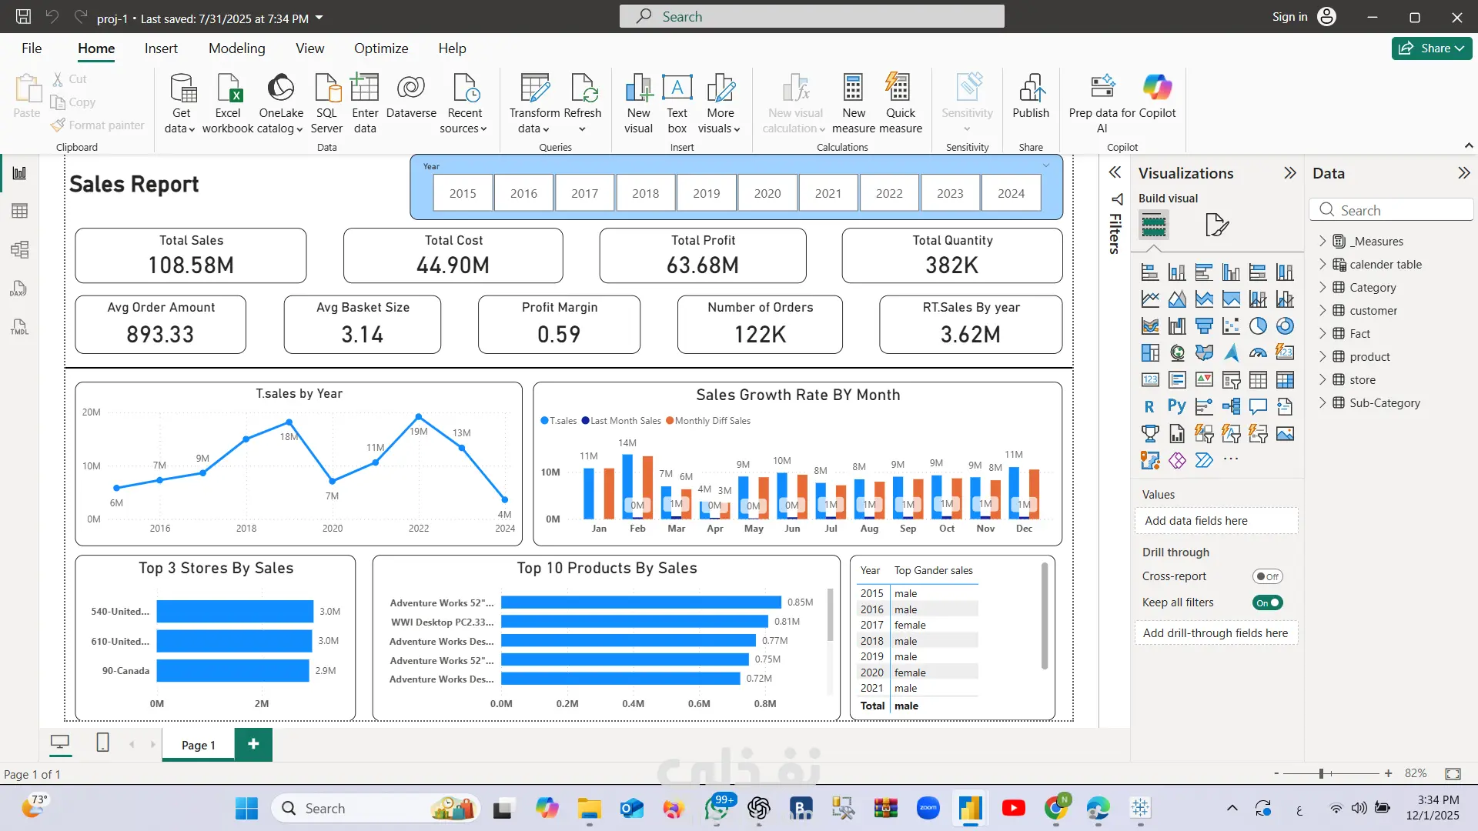This screenshot has width=1478, height=831.
Task: Click the Share button
Action: click(1431, 48)
